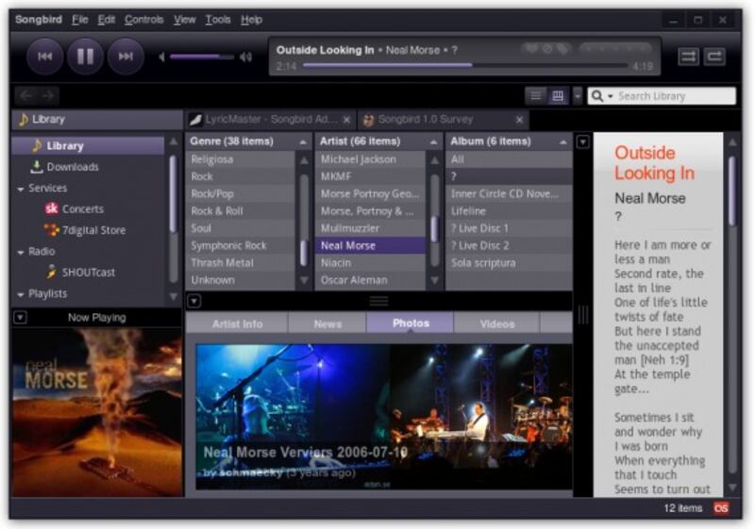Skip to the next track
Image resolution: width=755 pixels, height=529 pixels.
click(126, 57)
